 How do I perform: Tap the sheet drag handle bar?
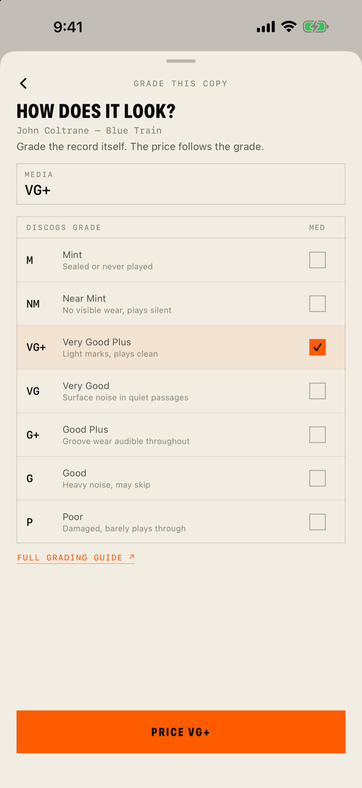tap(181, 61)
